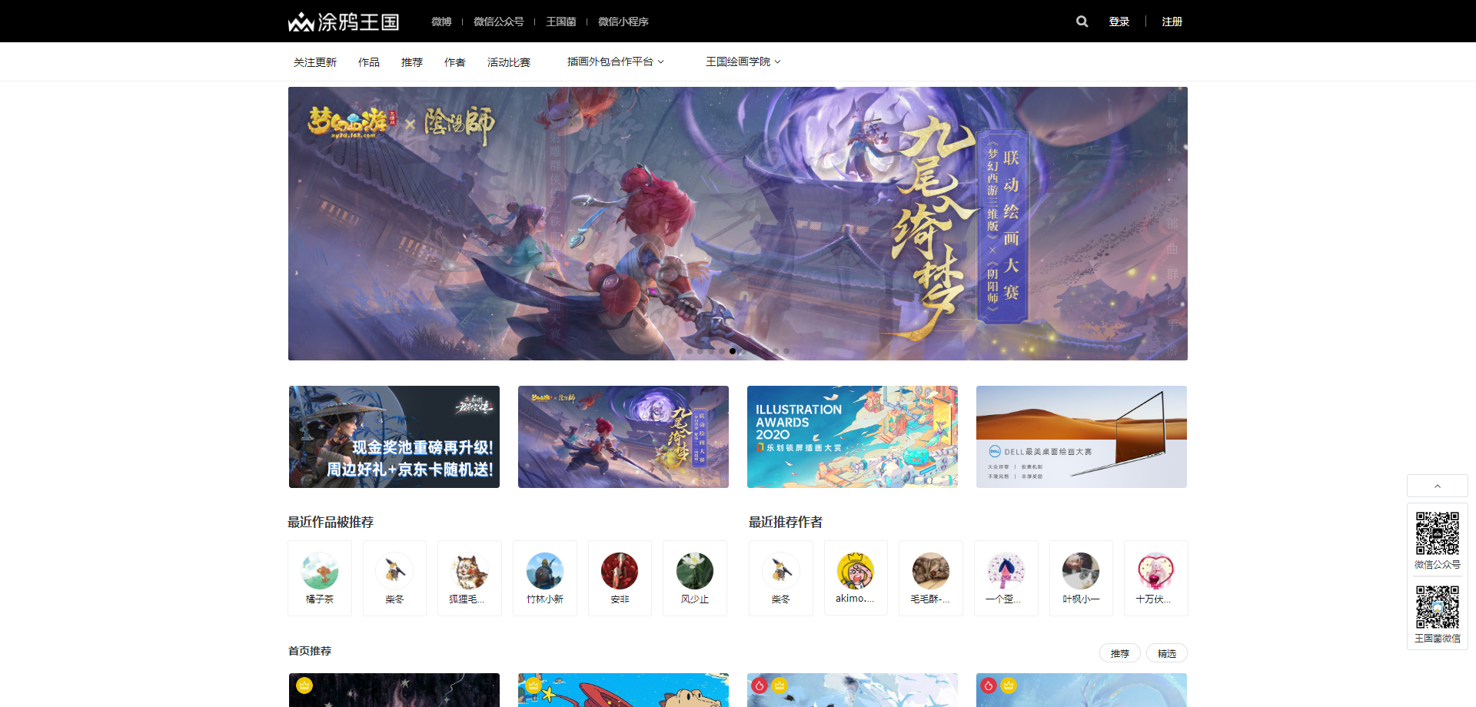Open 柴冬 avatar under 最近作品被推荐
The image size is (1476, 707).
(395, 571)
